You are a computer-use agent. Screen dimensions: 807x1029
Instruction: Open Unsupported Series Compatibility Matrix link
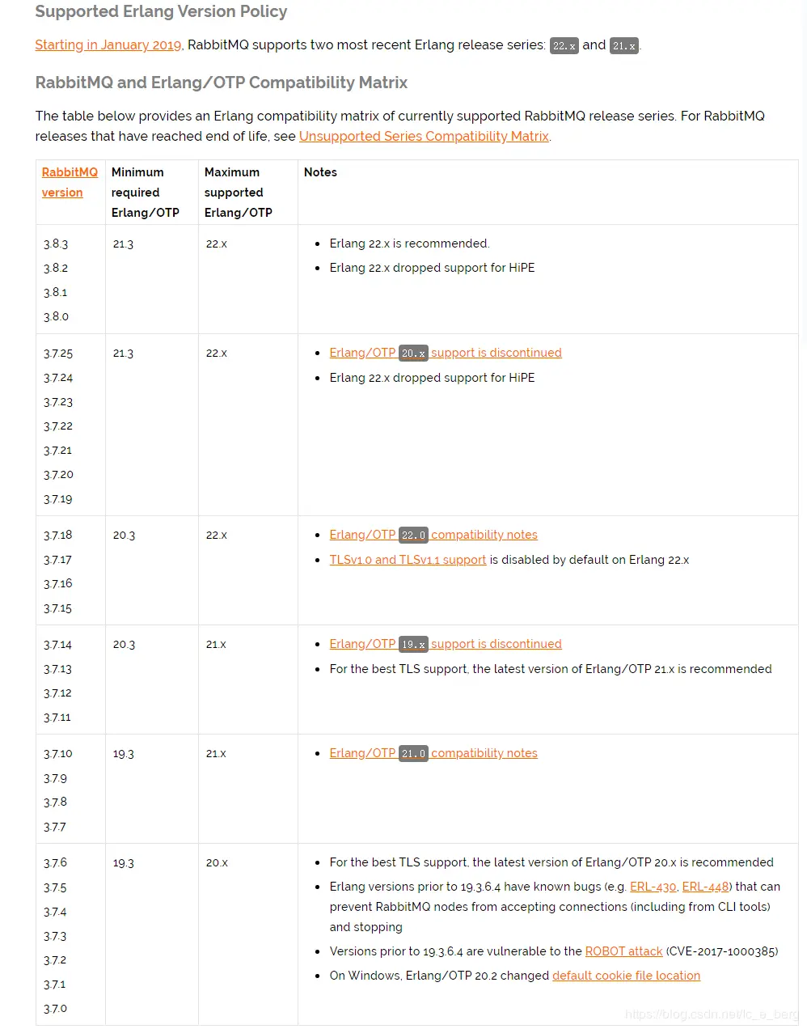[424, 137]
